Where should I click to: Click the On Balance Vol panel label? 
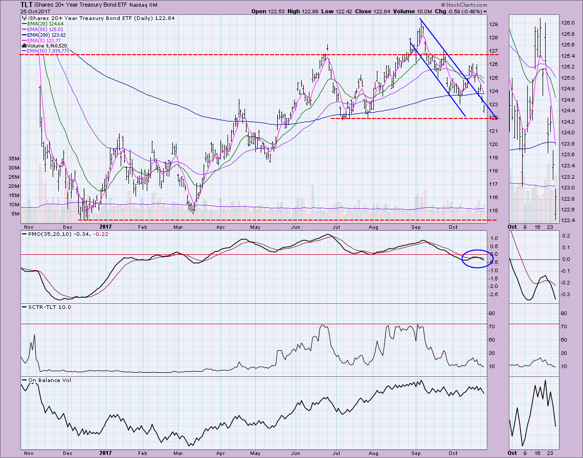pos(48,380)
